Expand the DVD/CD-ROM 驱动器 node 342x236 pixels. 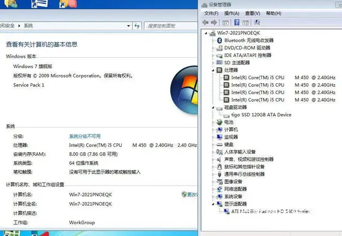(213, 48)
